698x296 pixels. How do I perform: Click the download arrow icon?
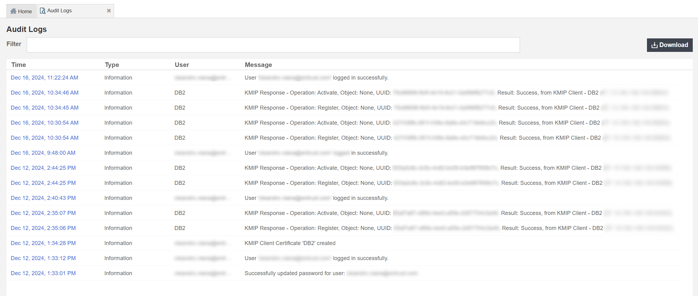coord(654,45)
